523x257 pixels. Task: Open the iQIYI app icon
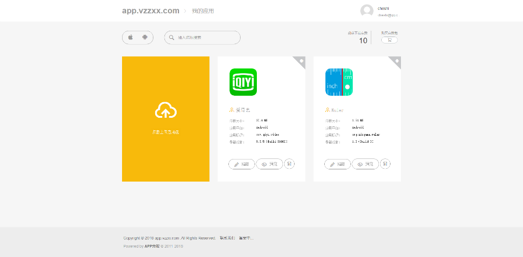243,82
